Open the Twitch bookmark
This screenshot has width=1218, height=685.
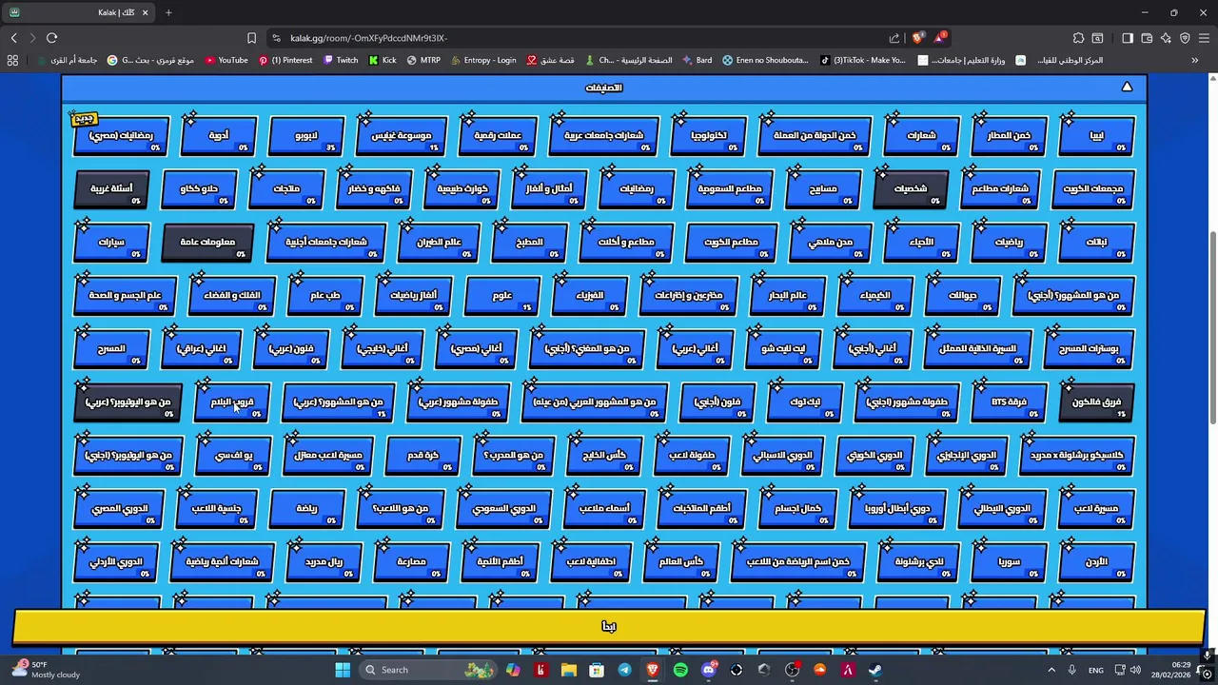click(341, 60)
